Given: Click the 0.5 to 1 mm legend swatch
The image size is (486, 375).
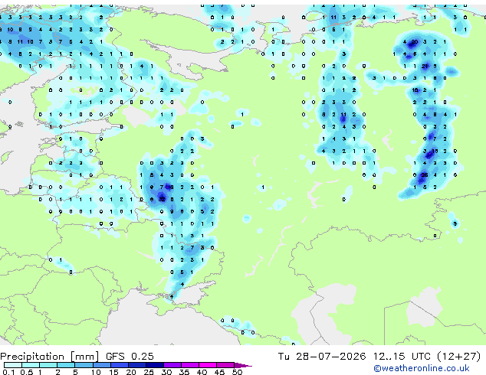Looking at the screenshot, I should [31, 365].
